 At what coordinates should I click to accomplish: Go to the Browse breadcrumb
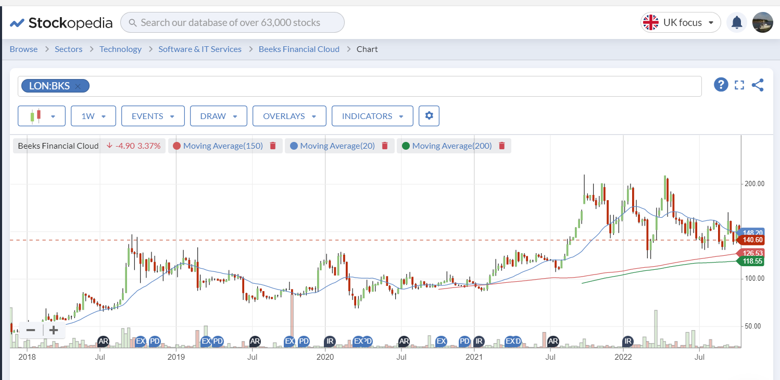(24, 49)
